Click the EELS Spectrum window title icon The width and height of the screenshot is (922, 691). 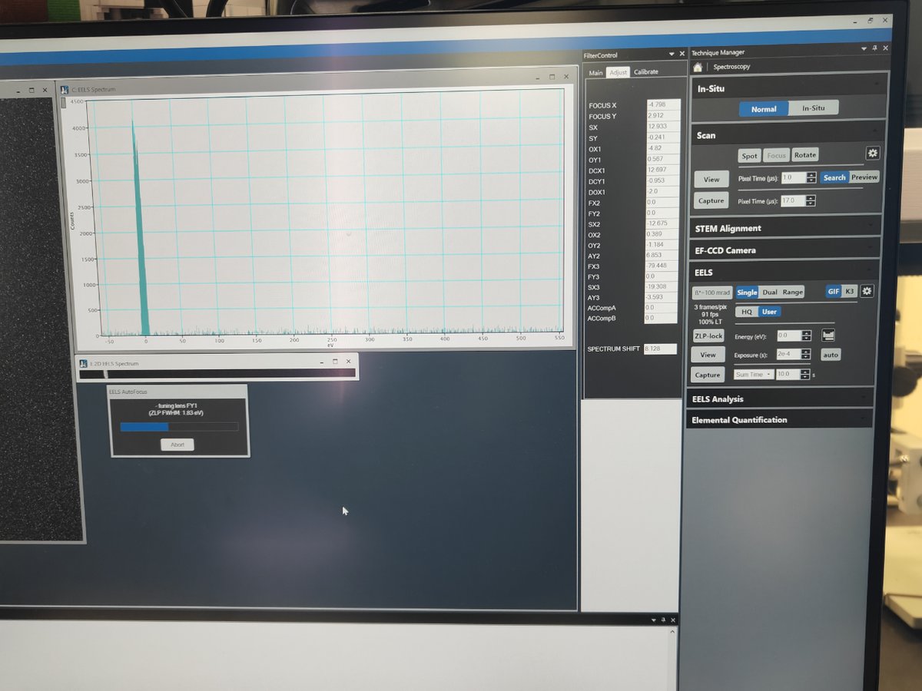click(x=65, y=90)
